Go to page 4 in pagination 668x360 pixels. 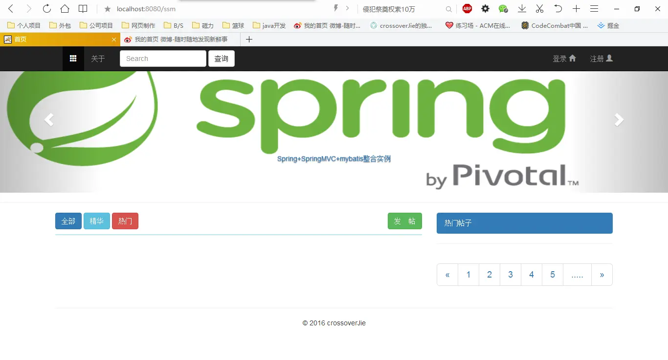pos(532,275)
